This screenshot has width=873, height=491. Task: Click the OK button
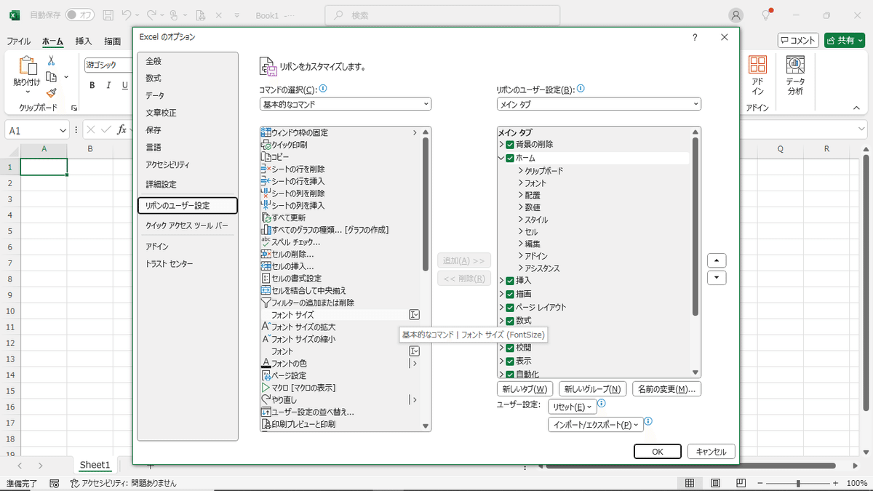pos(657,452)
